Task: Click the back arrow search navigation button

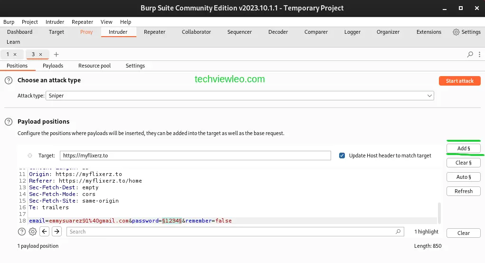Action: pos(45,232)
